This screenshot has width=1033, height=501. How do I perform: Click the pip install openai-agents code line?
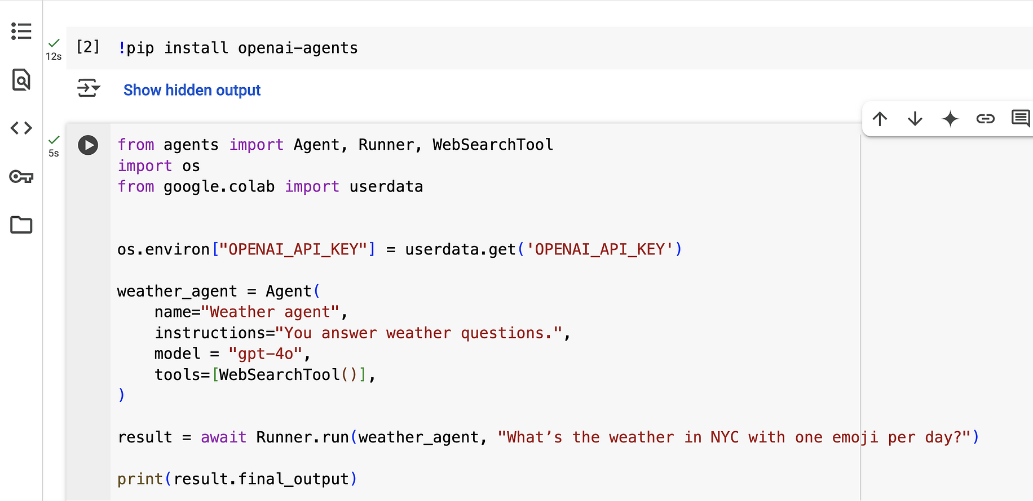coord(238,48)
